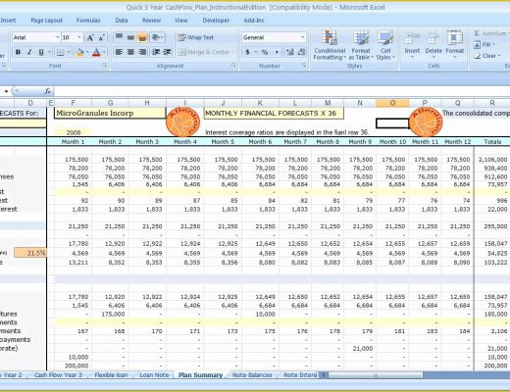Open the cell Borders button
The width and height of the screenshot is (510, 392).
point(60,52)
